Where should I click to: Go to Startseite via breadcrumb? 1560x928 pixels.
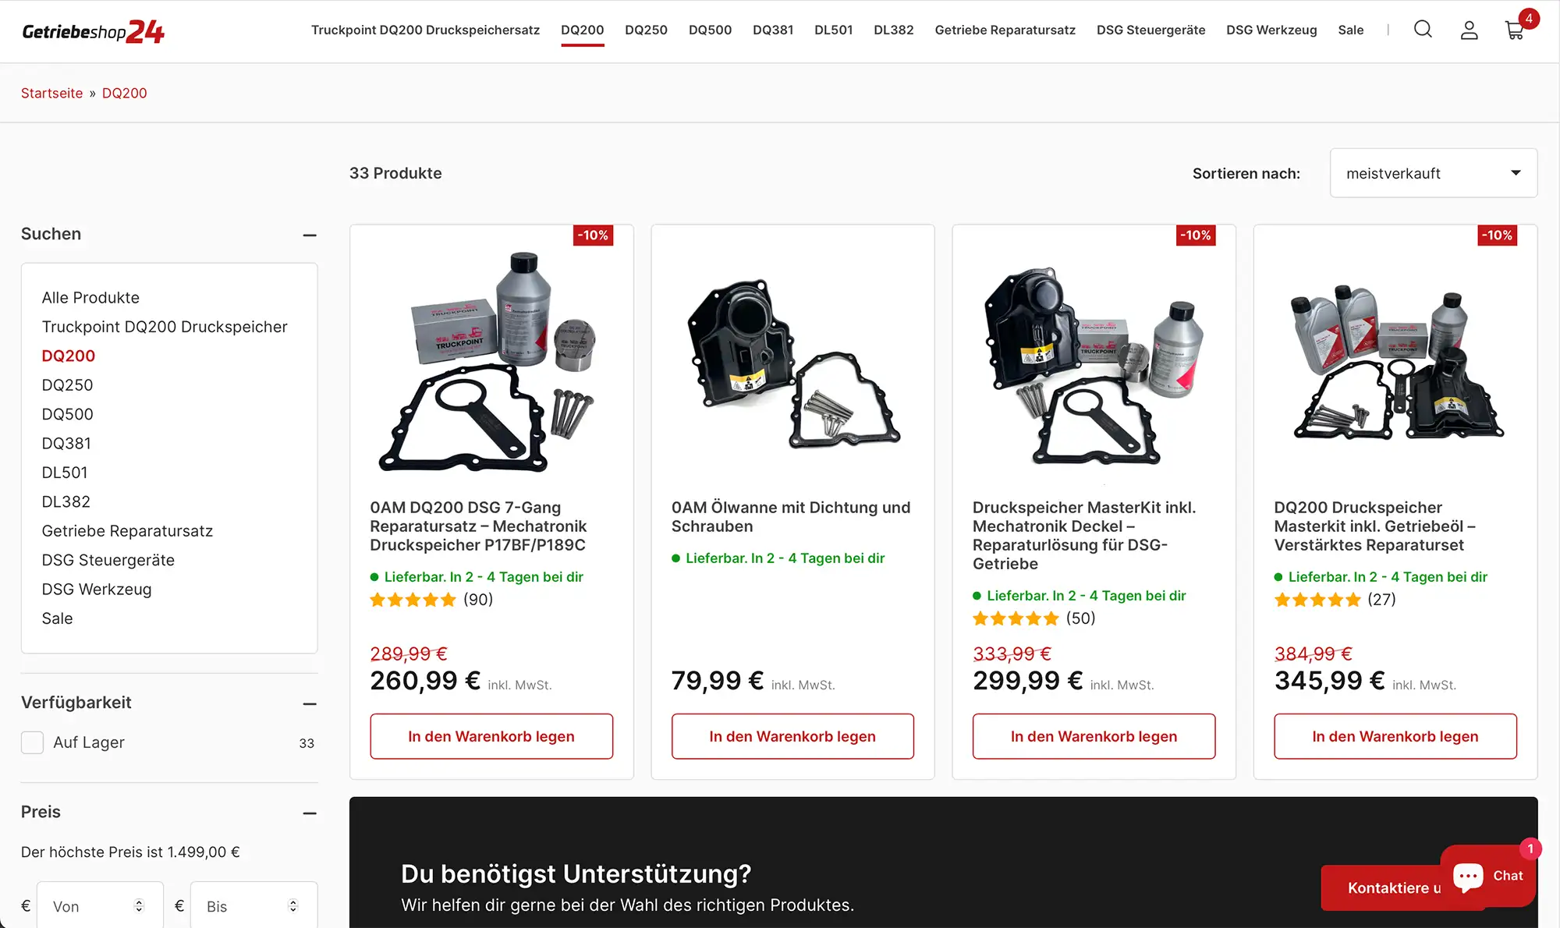pyautogui.click(x=51, y=93)
